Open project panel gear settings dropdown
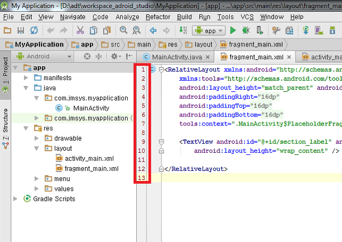342x242 pixels. click(x=116, y=57)
